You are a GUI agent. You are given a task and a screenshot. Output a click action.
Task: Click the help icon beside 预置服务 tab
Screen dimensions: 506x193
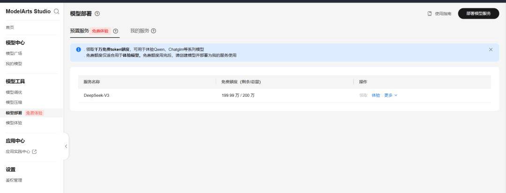pyautogui.click(x=116, y=31)
